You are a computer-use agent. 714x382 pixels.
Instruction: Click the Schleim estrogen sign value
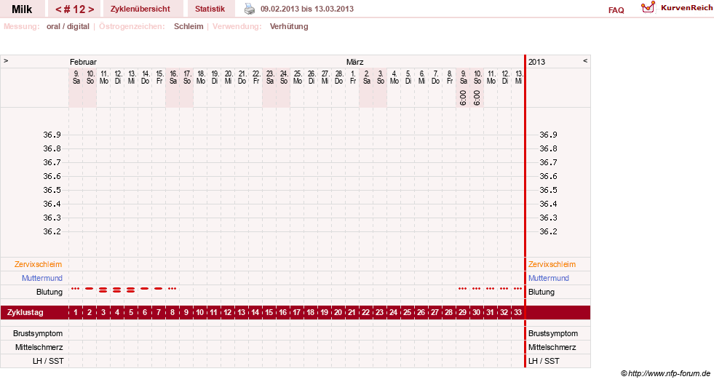(189, 26)
